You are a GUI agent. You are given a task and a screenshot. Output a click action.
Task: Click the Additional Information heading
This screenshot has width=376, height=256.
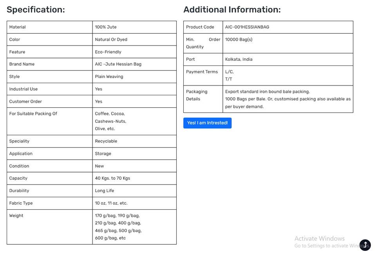click(x=232, y=10)
